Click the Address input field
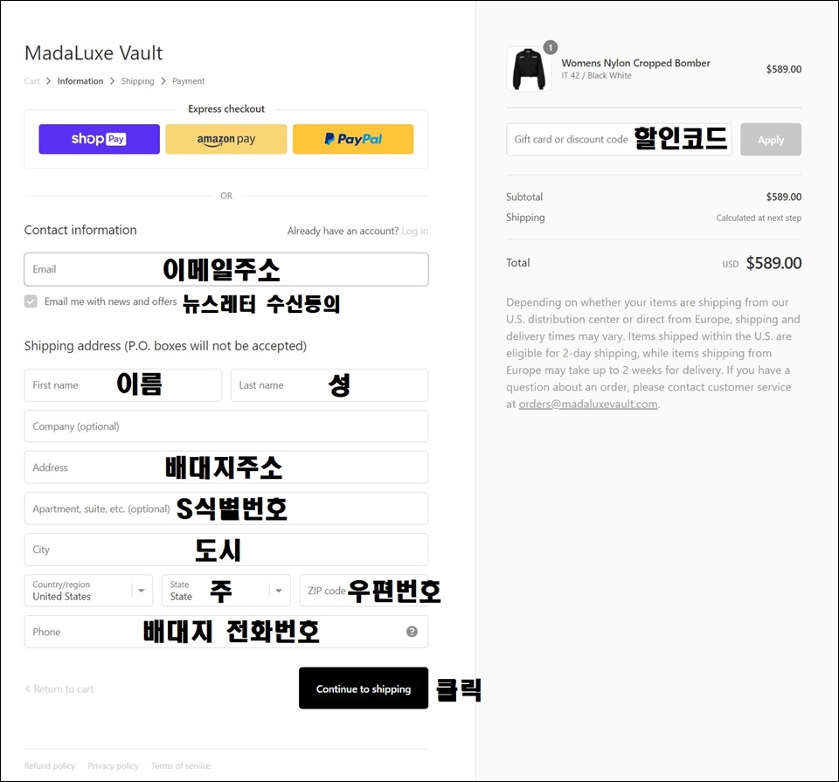 tap(225, 467)
